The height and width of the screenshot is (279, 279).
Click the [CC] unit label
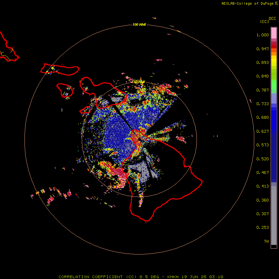[x=265, y=21]
